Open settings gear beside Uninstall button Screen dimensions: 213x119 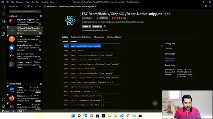tap(105, 26)
